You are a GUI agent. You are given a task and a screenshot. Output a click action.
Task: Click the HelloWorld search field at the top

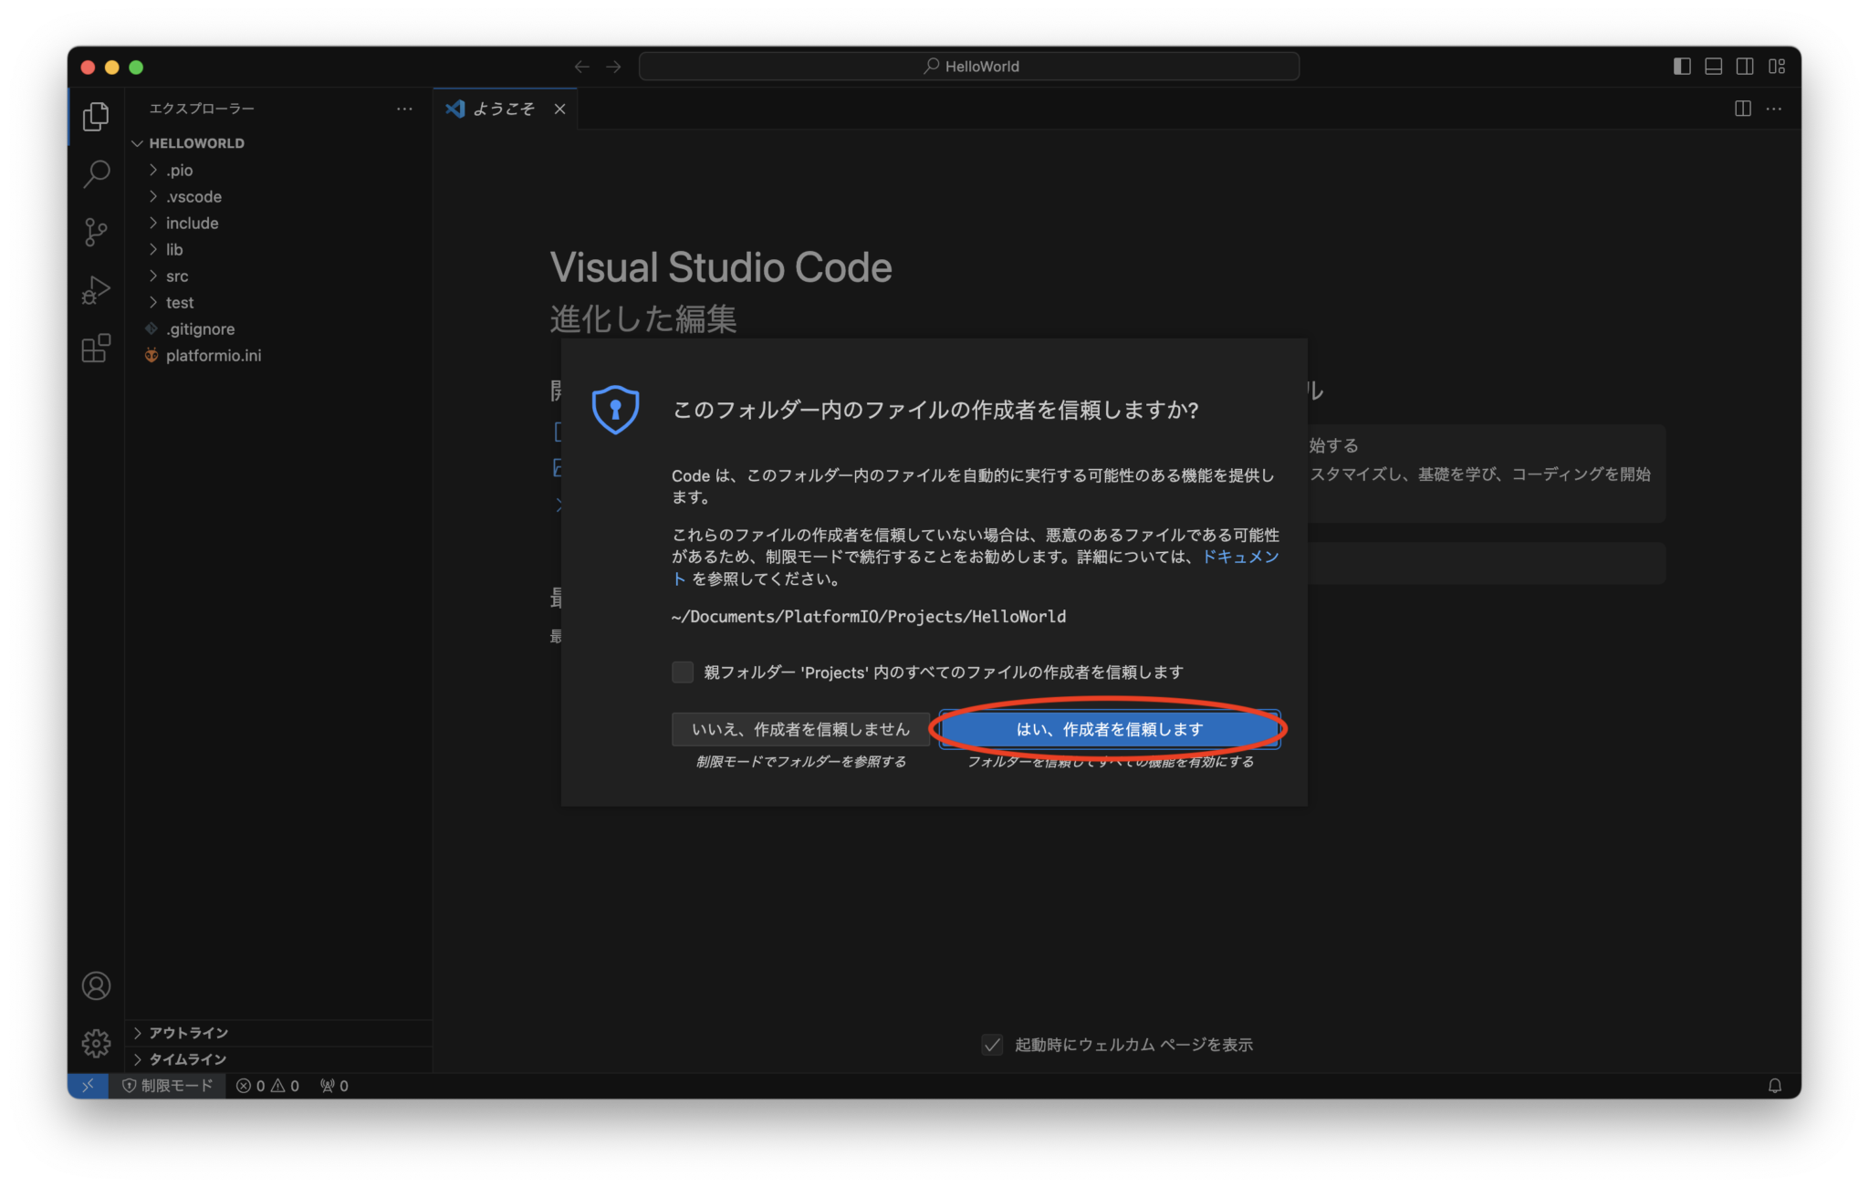(x=969, y=66)
